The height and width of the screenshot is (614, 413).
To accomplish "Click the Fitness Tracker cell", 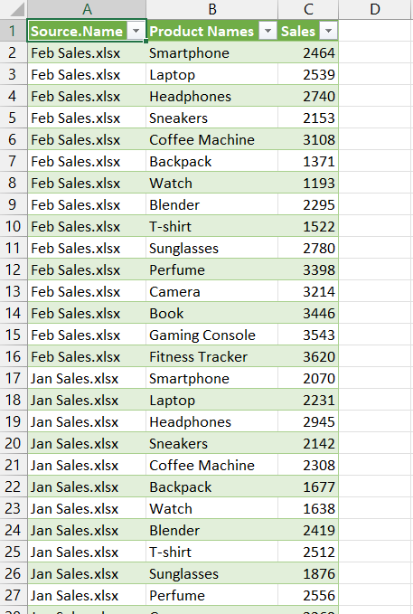I will coord(211,356).
